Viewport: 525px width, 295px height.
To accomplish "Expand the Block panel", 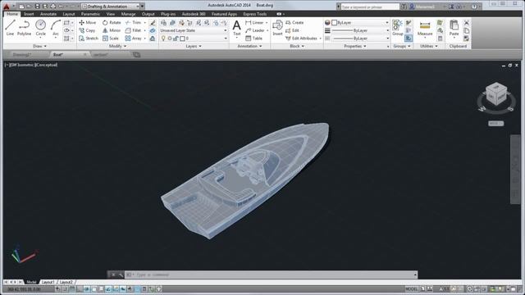I will point(297,46).
